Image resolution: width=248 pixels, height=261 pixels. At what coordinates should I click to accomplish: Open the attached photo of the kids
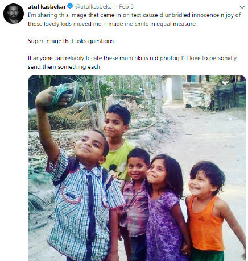(x=137, y=168)
